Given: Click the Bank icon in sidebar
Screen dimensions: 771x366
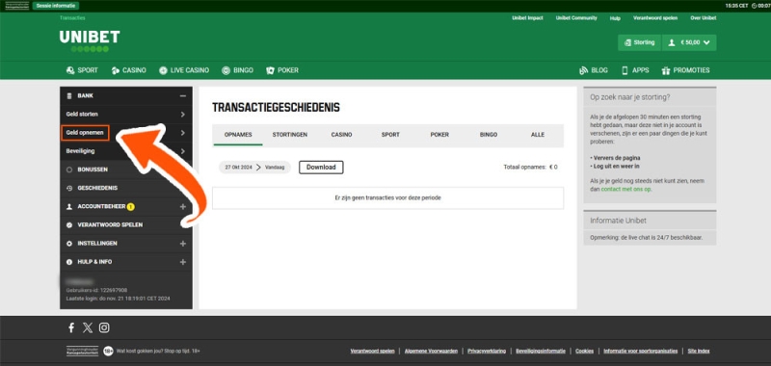Looking at the screenshot, I should coord(69,95).
